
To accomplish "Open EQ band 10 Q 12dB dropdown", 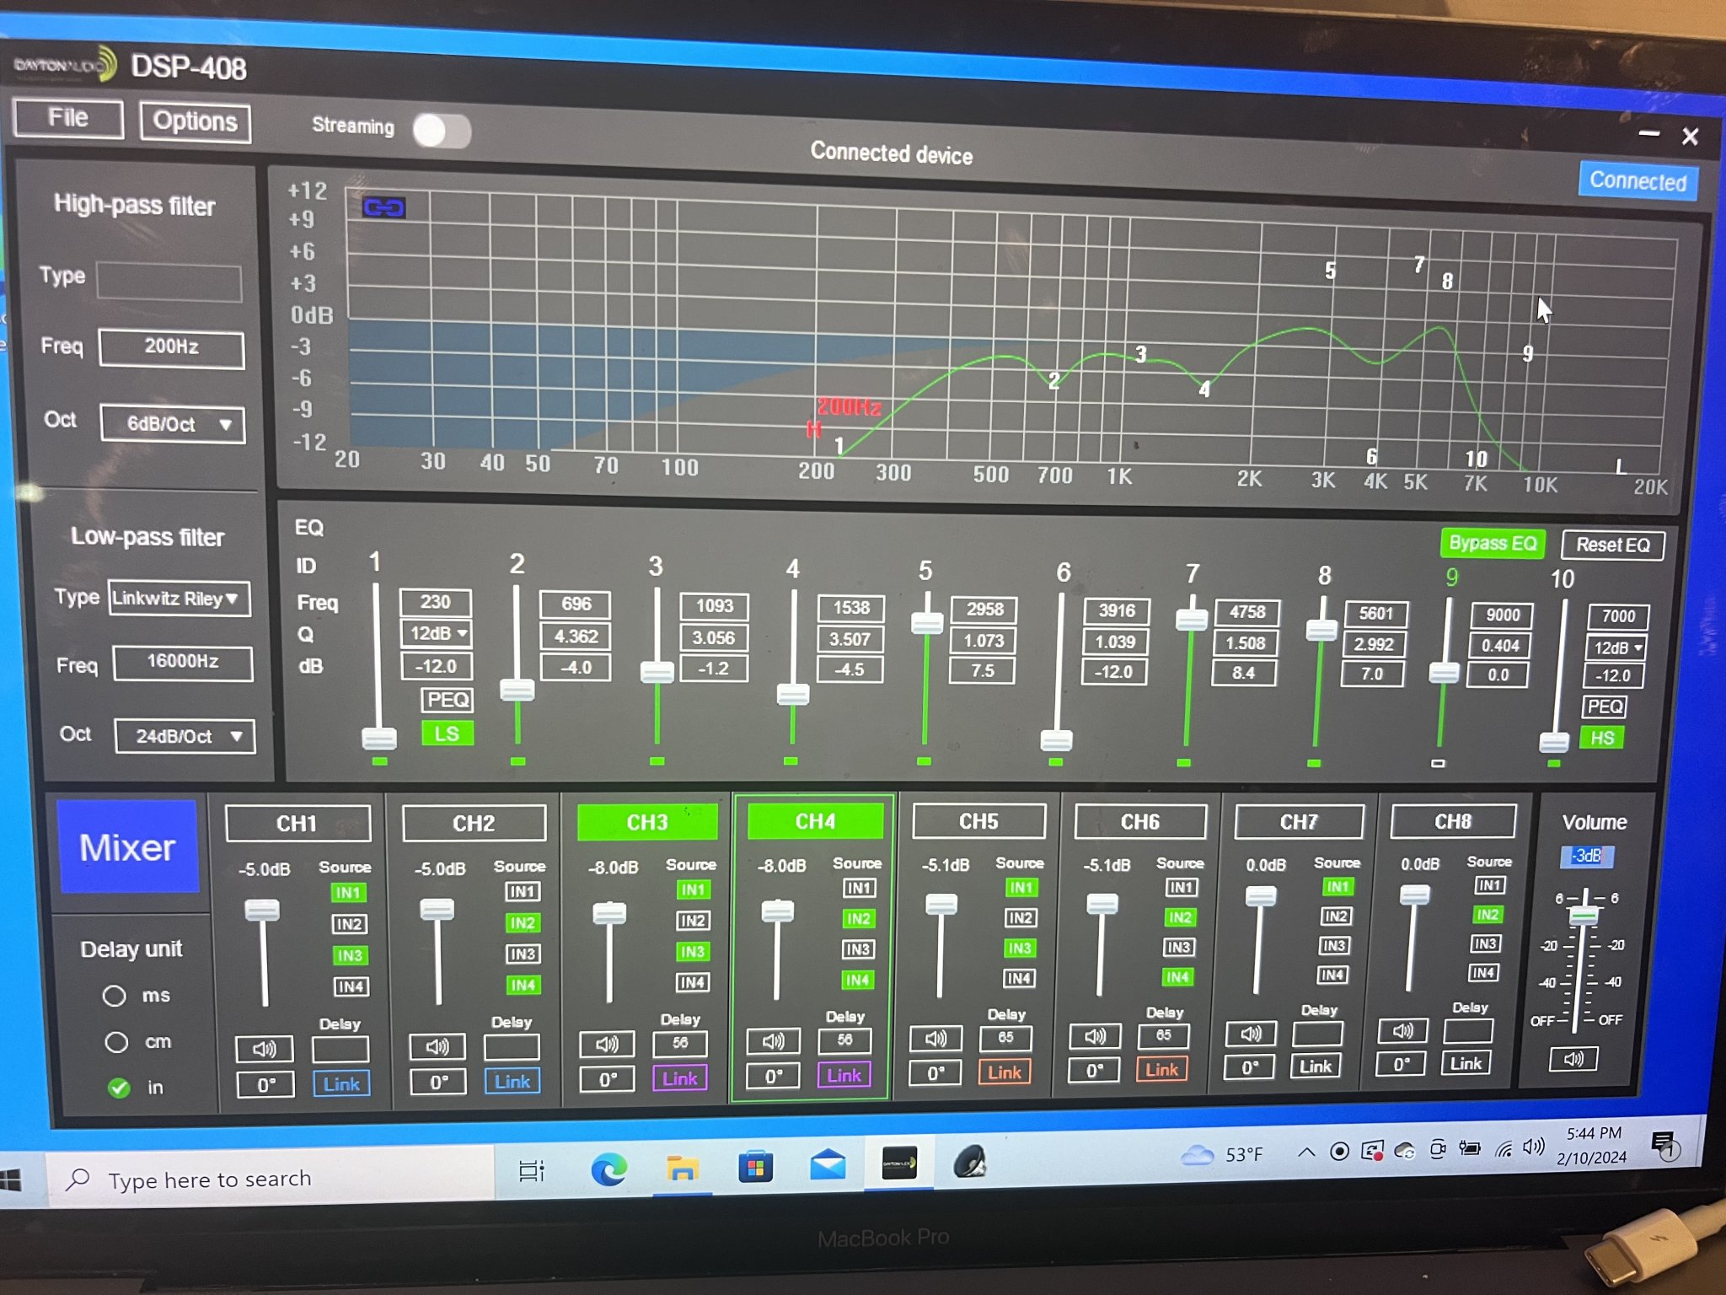I will pyautogui.click(x=1616, y=647).
